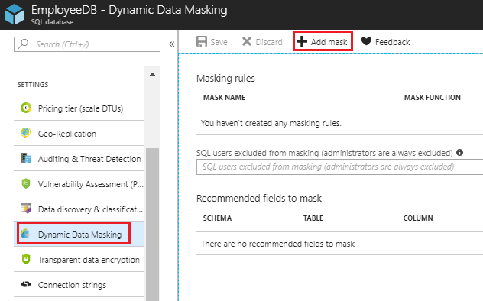Focus the SQL users excluded from masking field
This screenshot has width=483, height=301.
(x=340, y=167)
